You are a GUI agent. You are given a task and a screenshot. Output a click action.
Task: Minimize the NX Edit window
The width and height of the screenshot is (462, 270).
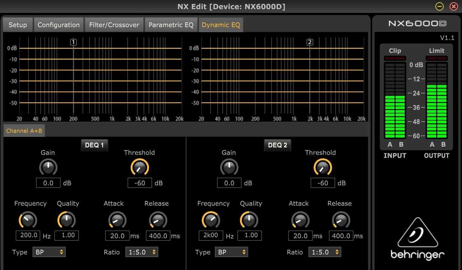[440, 6]
